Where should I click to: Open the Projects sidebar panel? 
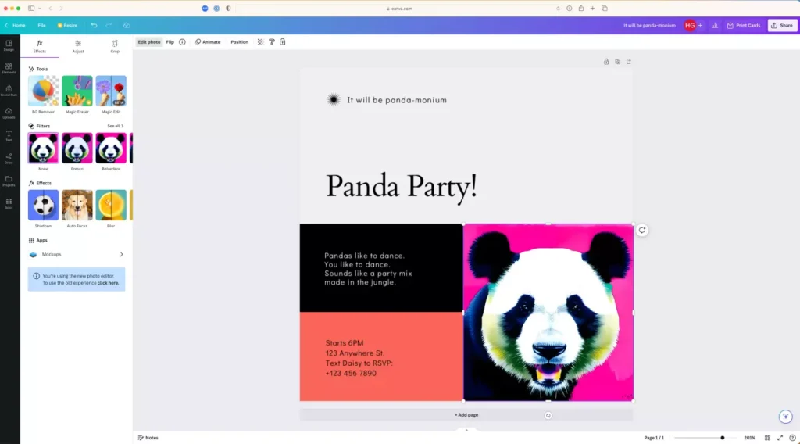9,181
